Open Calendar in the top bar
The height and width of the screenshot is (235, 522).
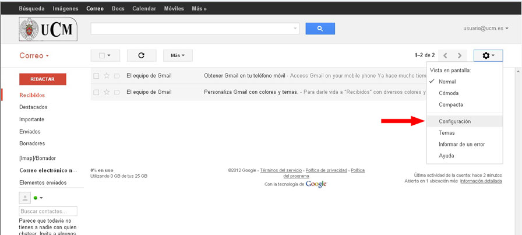coord(144,9)
